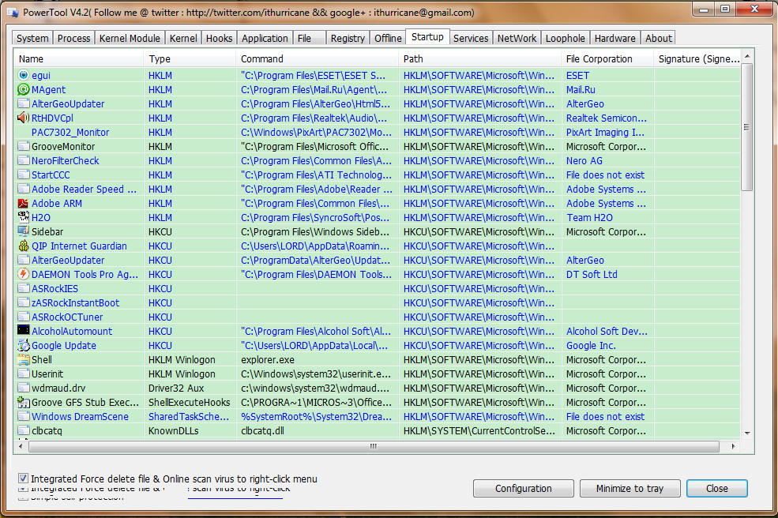The image size is (778, 518).
Task: Click the egui ESET icon
Action: click(x=24, y=75)
